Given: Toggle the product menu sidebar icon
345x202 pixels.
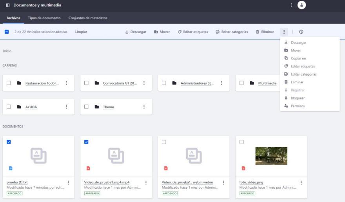Looking at the screenshot, I should coord(8,5).
